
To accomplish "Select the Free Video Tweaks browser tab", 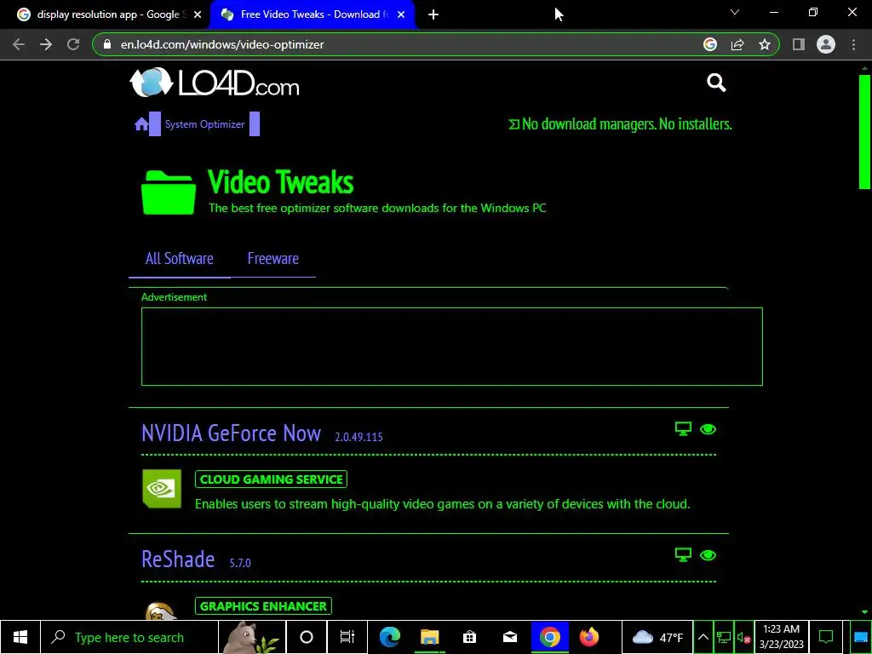I will [x=312, y=14].
